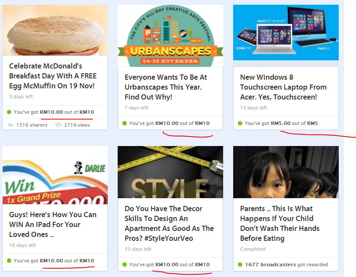Open the STYLE measuring tape image

[x=170, y=172]
